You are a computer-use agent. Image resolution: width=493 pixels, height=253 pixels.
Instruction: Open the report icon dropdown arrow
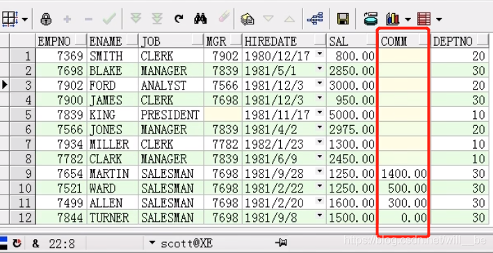pos(439,19)
